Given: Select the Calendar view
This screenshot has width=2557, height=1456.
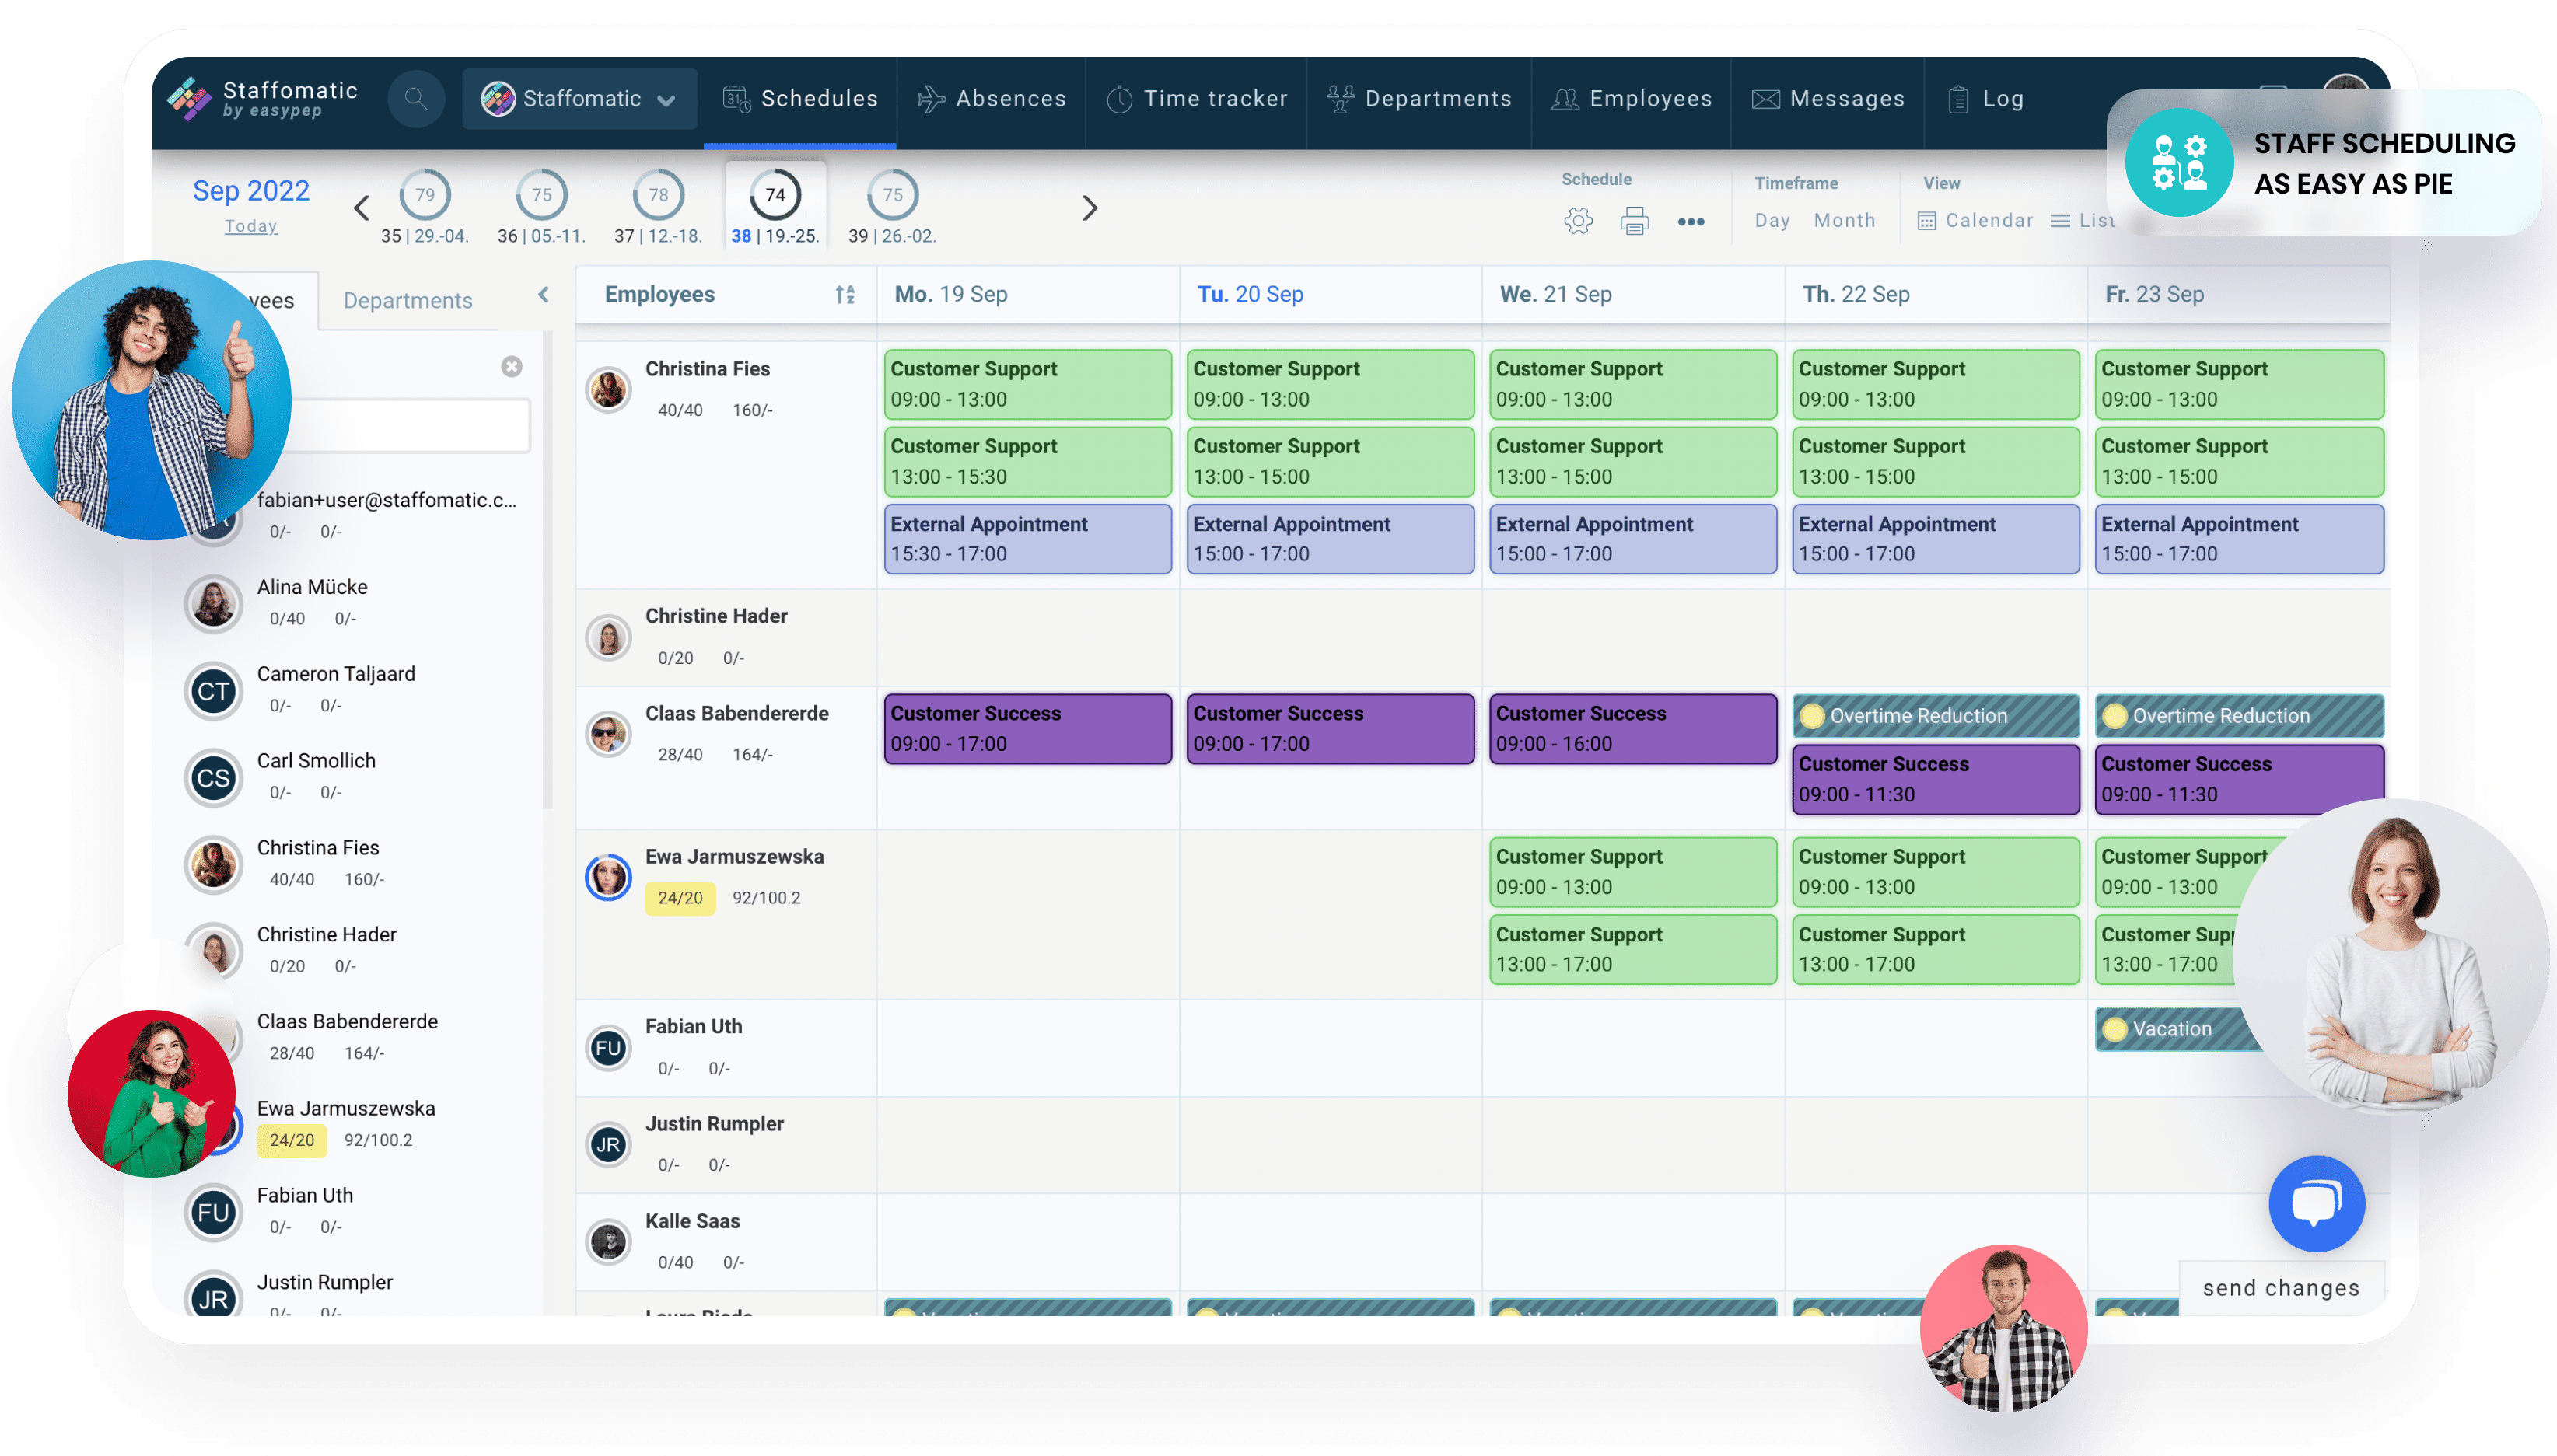Looking at the screenshot, I should (x=1975, y=220).
